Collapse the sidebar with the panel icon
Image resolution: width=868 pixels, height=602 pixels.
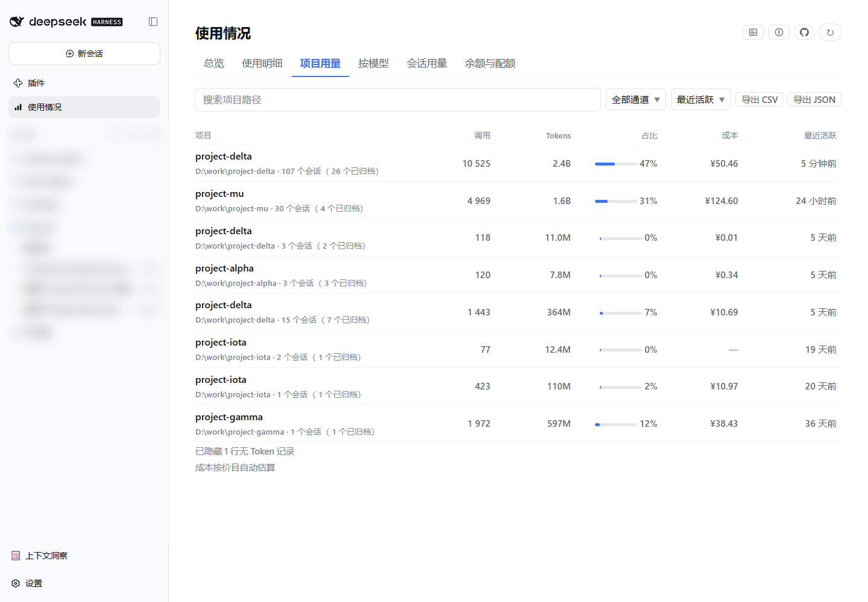tap(153, 22)
